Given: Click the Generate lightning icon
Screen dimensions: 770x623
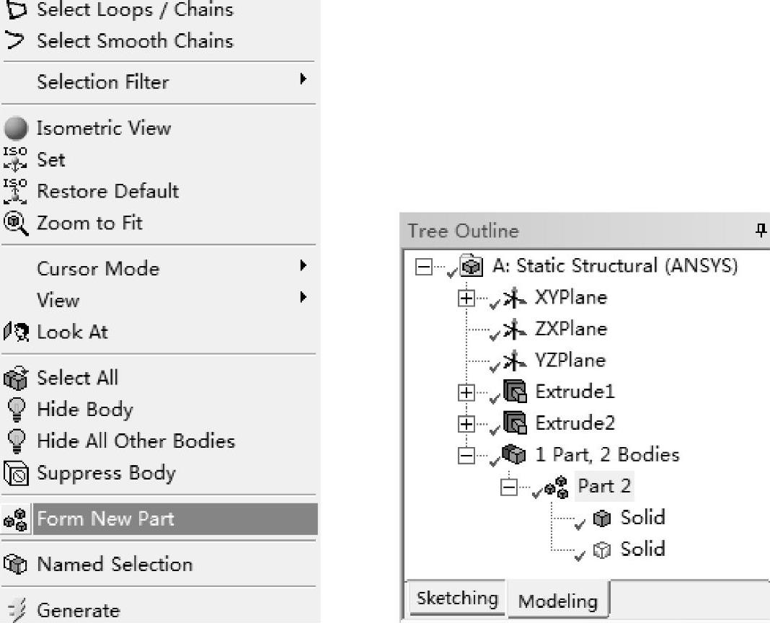Looking at the screenshot, I should click(15, 611).
